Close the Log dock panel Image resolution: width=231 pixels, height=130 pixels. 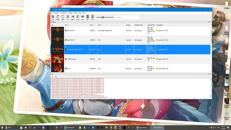tap(211, 74)
